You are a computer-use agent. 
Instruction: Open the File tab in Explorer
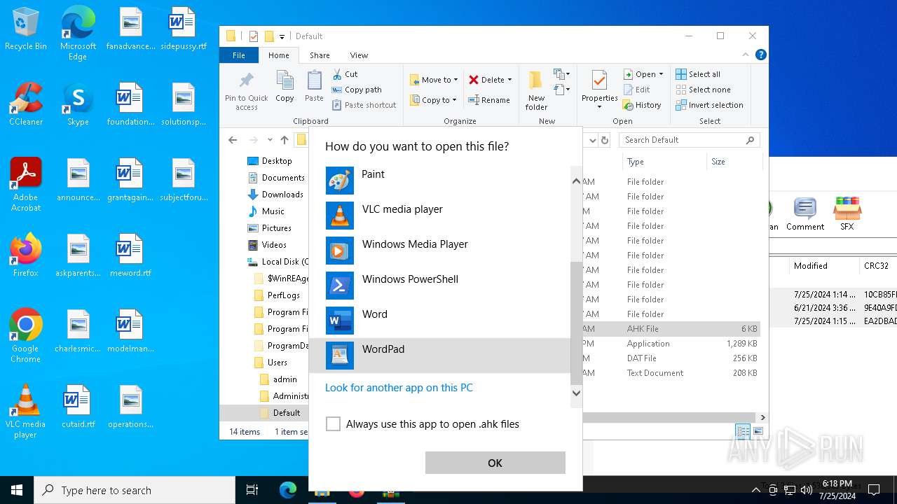point(239,55)
